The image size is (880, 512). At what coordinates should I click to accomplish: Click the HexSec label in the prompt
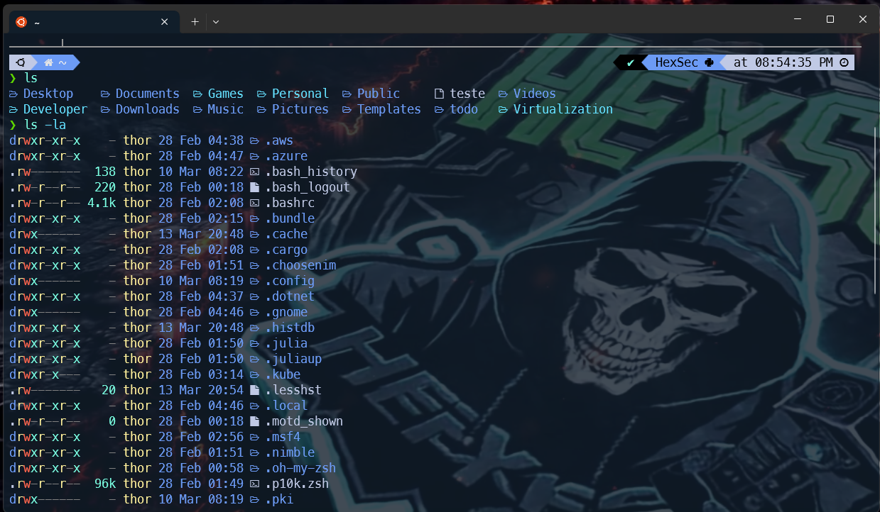click(x=676, y=62)
